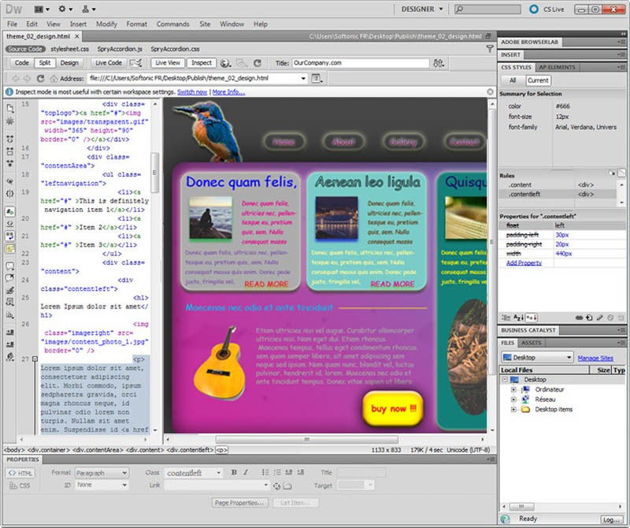Click the browse folder icon beside Link

pos(287,485)
